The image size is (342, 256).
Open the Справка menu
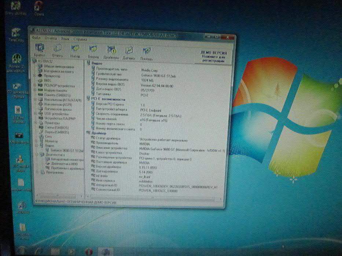point(80,39)
